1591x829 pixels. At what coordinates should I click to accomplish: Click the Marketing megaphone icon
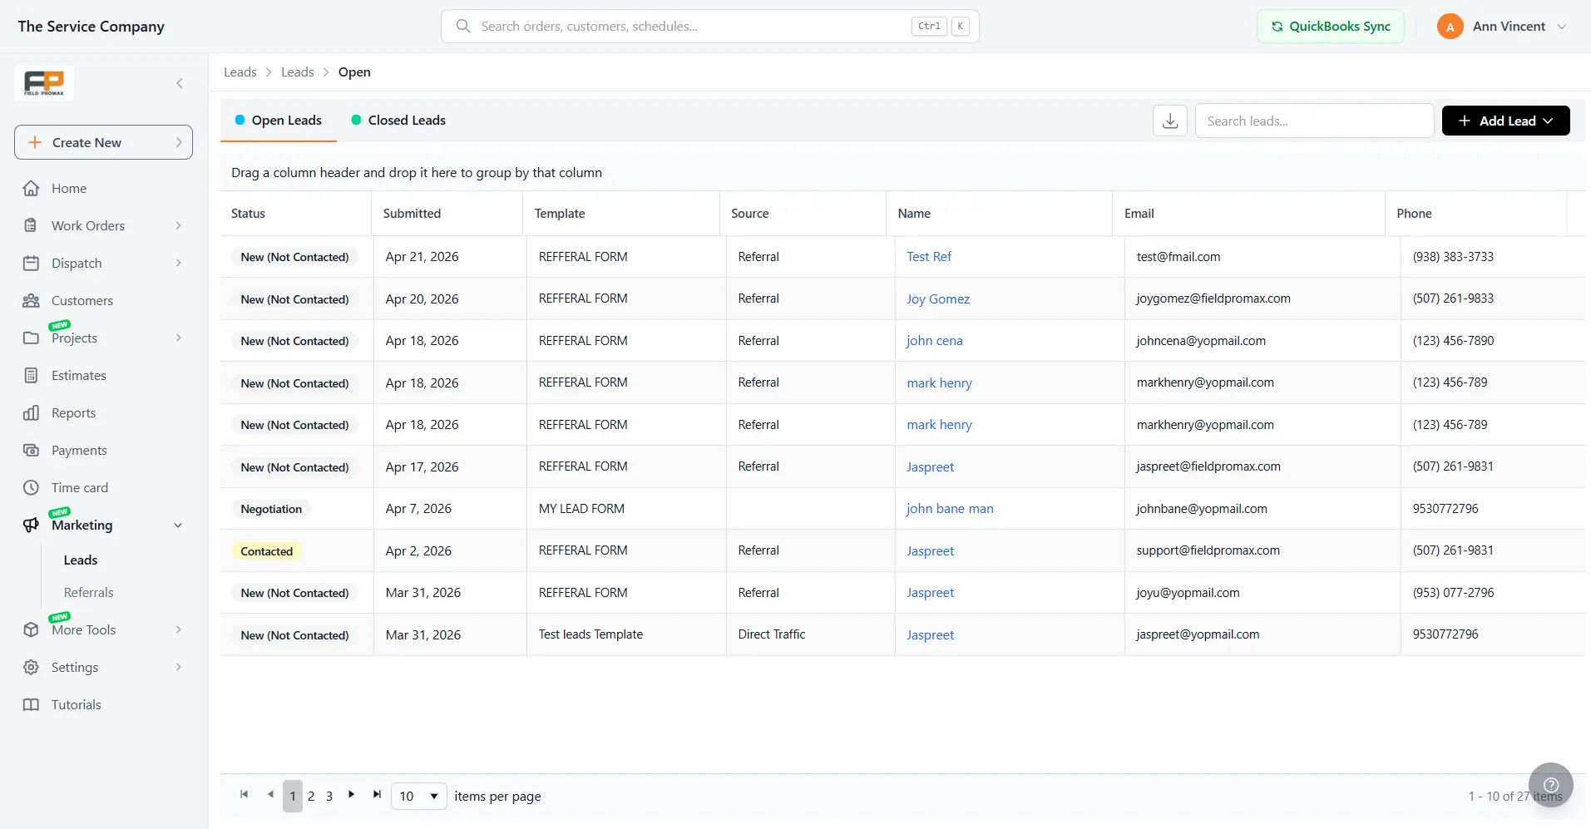pyautogui.click(x=31, y=525)
